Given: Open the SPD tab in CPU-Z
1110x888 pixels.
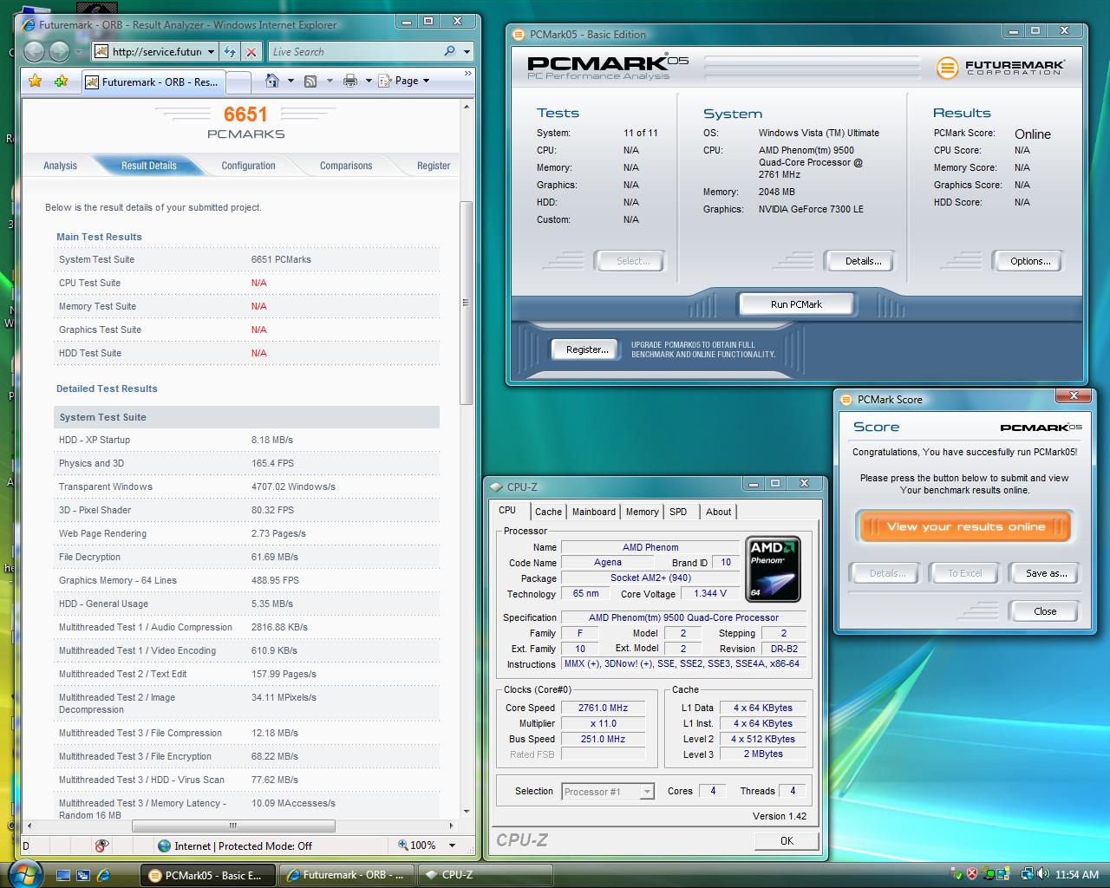Looking at the screenshot, I should pyautogui.click(x=678, y=512).
